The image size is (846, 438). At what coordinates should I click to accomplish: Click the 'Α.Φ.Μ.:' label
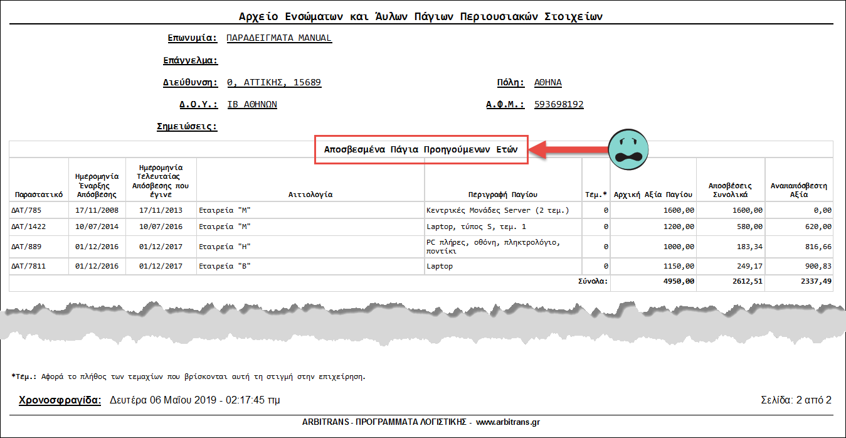point(505,104)
